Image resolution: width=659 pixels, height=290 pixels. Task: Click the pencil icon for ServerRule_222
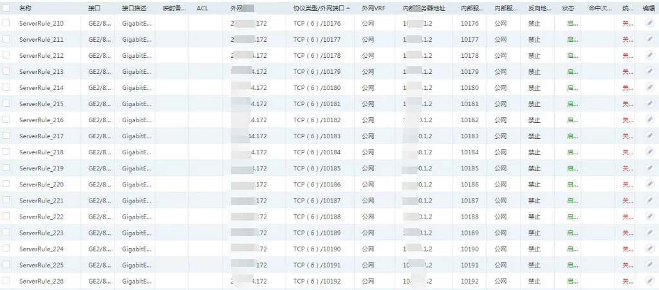[x=650, y=217]
